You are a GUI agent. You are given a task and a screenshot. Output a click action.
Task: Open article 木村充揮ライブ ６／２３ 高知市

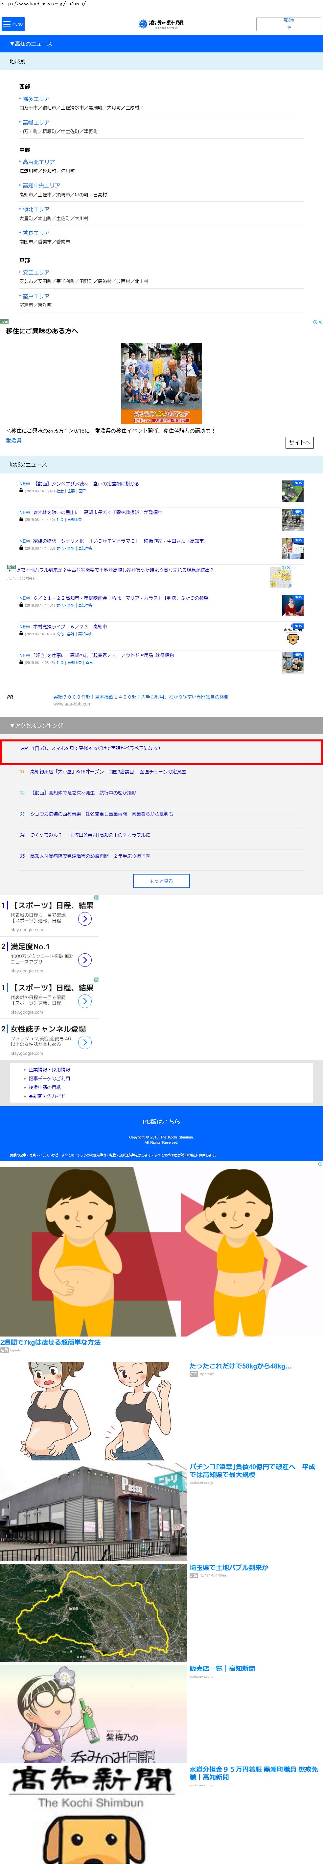point(70,627)
